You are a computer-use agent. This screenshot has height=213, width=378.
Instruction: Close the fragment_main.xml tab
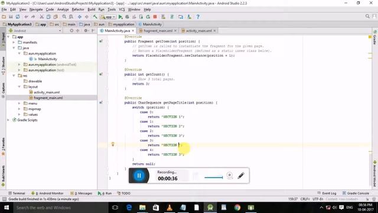175,31
